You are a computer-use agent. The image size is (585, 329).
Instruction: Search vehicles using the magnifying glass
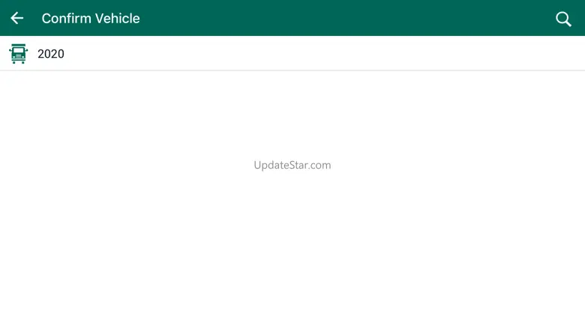pos(563,19)
